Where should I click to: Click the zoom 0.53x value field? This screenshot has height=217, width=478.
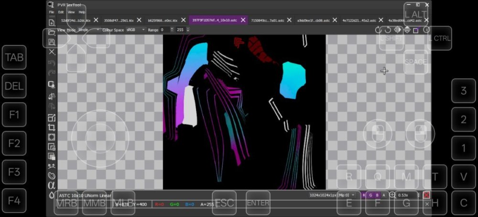pyautogui.click(x=407, y=195)
